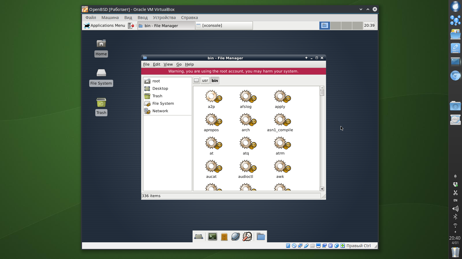The width and height of the screenshot is (462, 259).
Task: Click the display indicator in VirtualBox status bar
Action: coord(318,246)
